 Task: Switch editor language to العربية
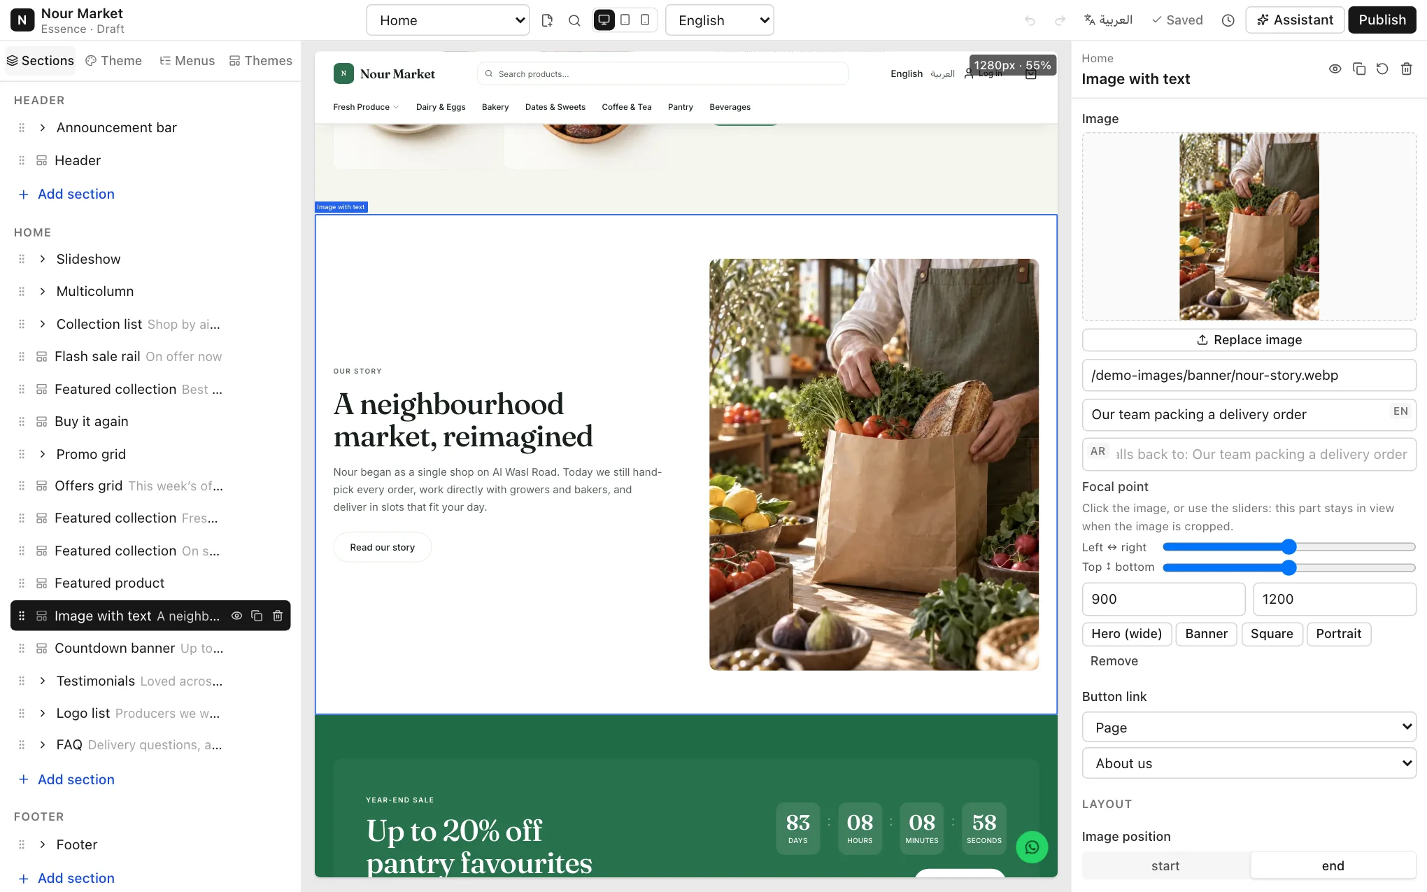pyautogui.click(x=1108, y=20)
